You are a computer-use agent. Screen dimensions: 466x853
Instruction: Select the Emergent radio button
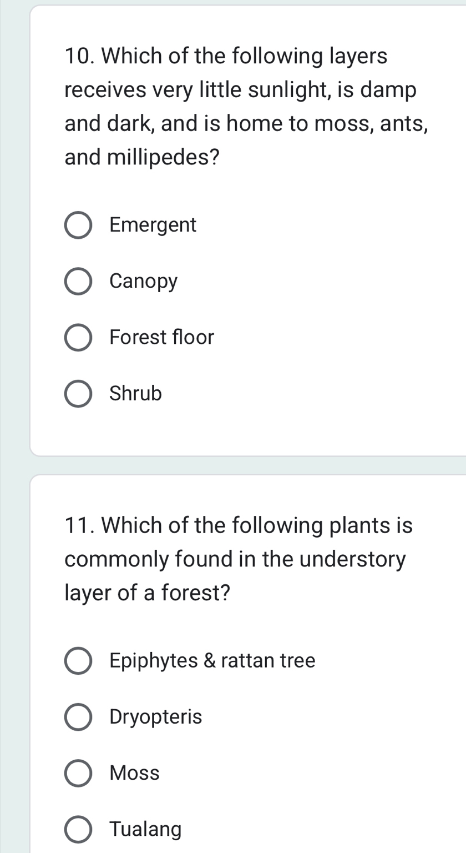(78, 224)
